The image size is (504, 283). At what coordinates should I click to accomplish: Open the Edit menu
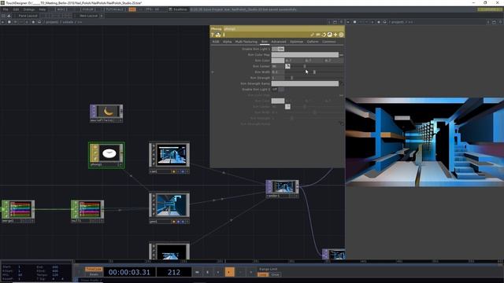tap(16, 9)
